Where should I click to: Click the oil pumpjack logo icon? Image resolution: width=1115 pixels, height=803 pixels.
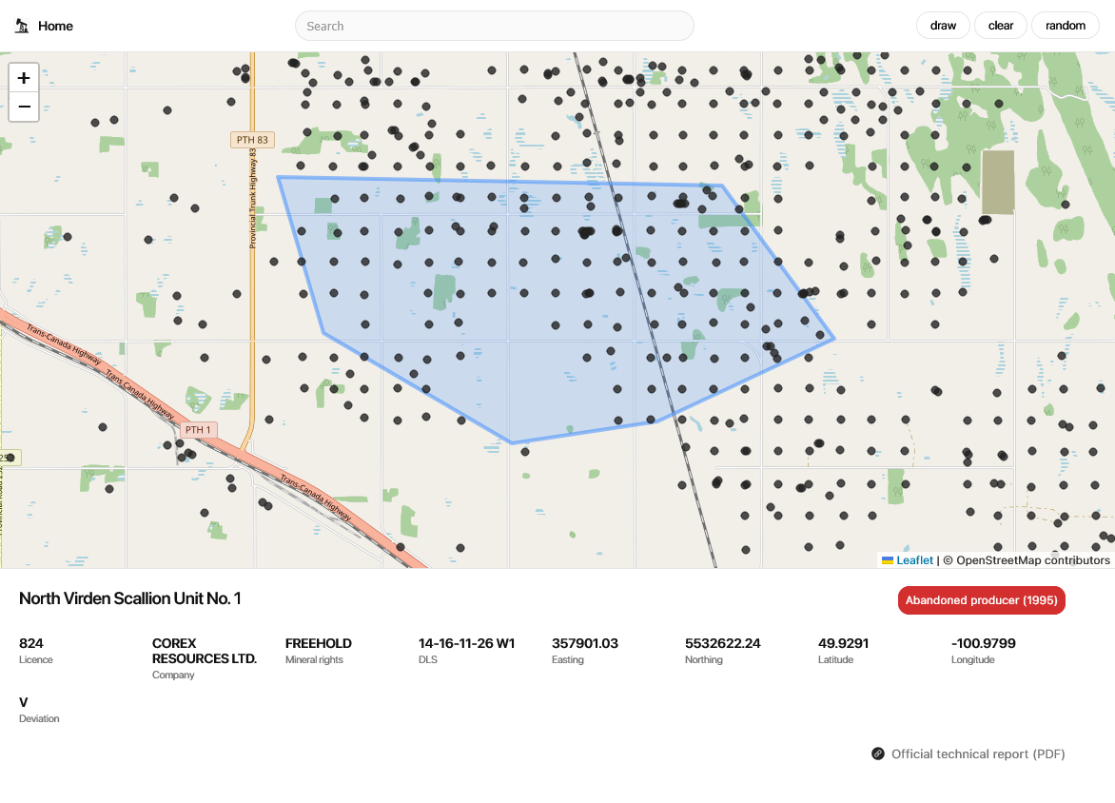[x=22, y=26]
